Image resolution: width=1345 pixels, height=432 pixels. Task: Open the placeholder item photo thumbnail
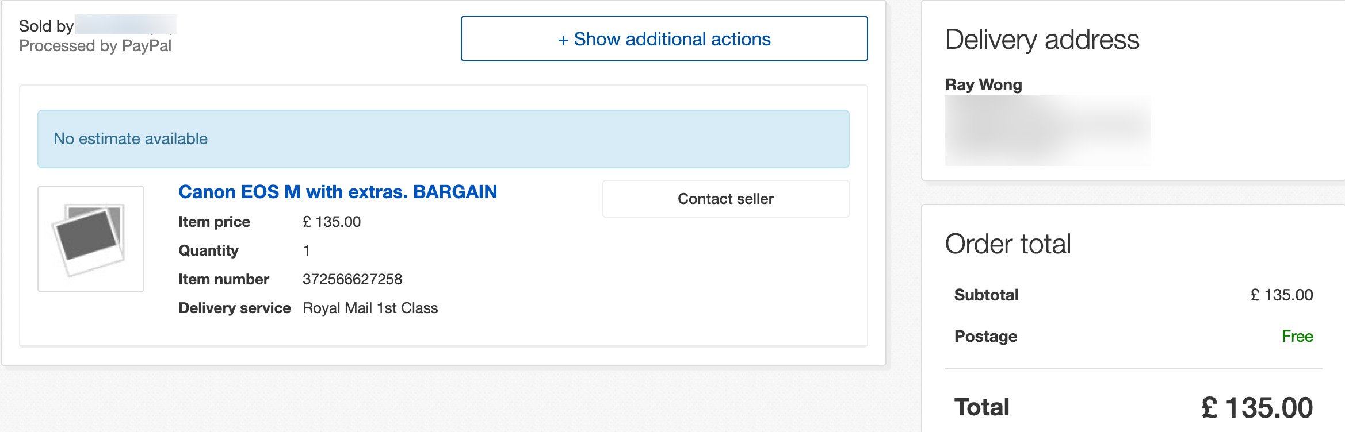click(x=91, y=239)
